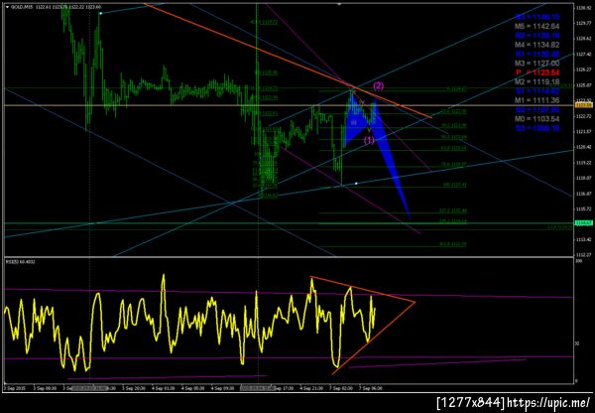Image resolution: width=595 pixels, height=413 pixels.
Task: Click the green current price tag on price scale
Action: pyautogui.click(x=584, y=223)
